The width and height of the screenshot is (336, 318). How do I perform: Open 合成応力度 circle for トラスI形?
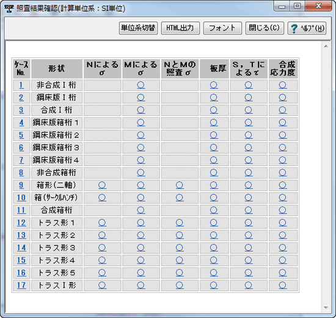[283, 285]
